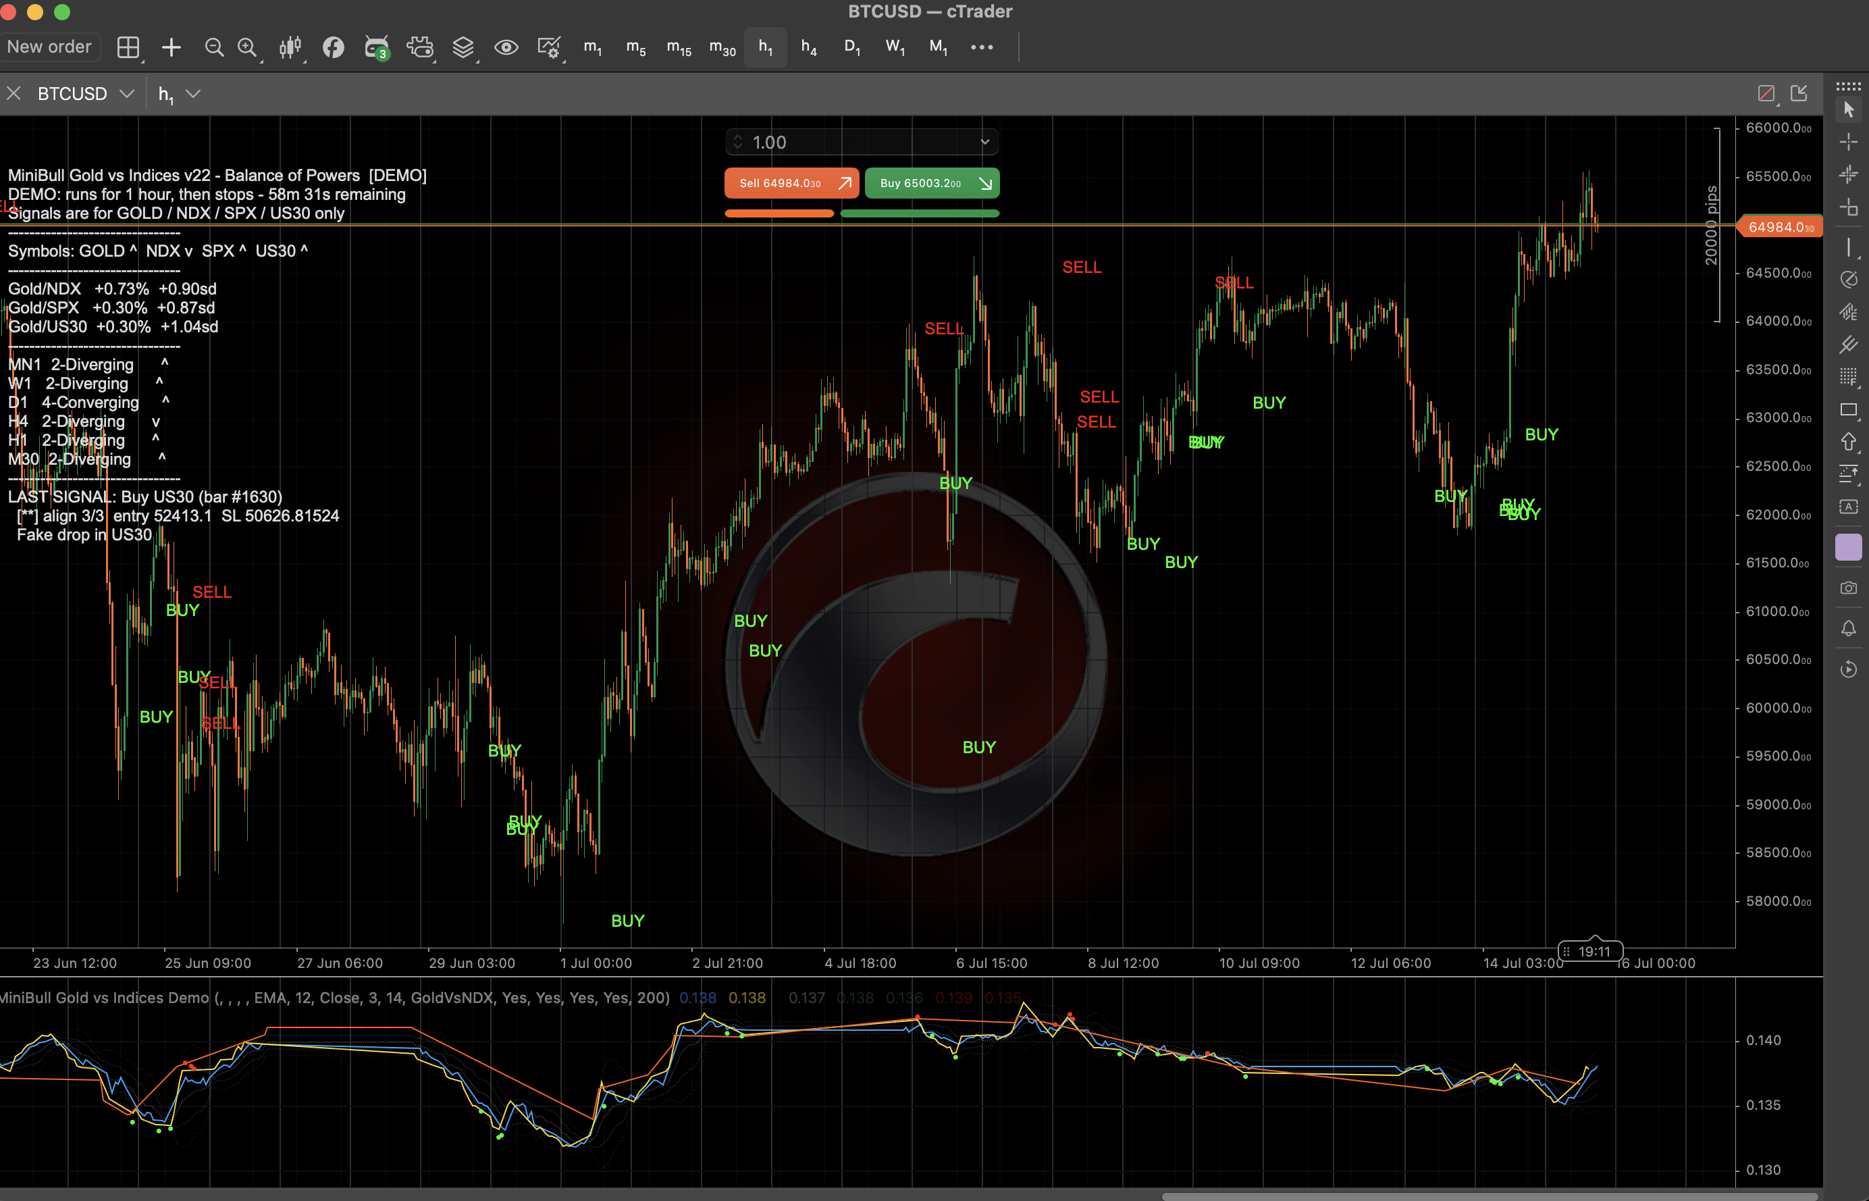Open the chart layout grid menu
Image resolution: width=1869 pixels, height=1201 pixels.
(128, 47)
